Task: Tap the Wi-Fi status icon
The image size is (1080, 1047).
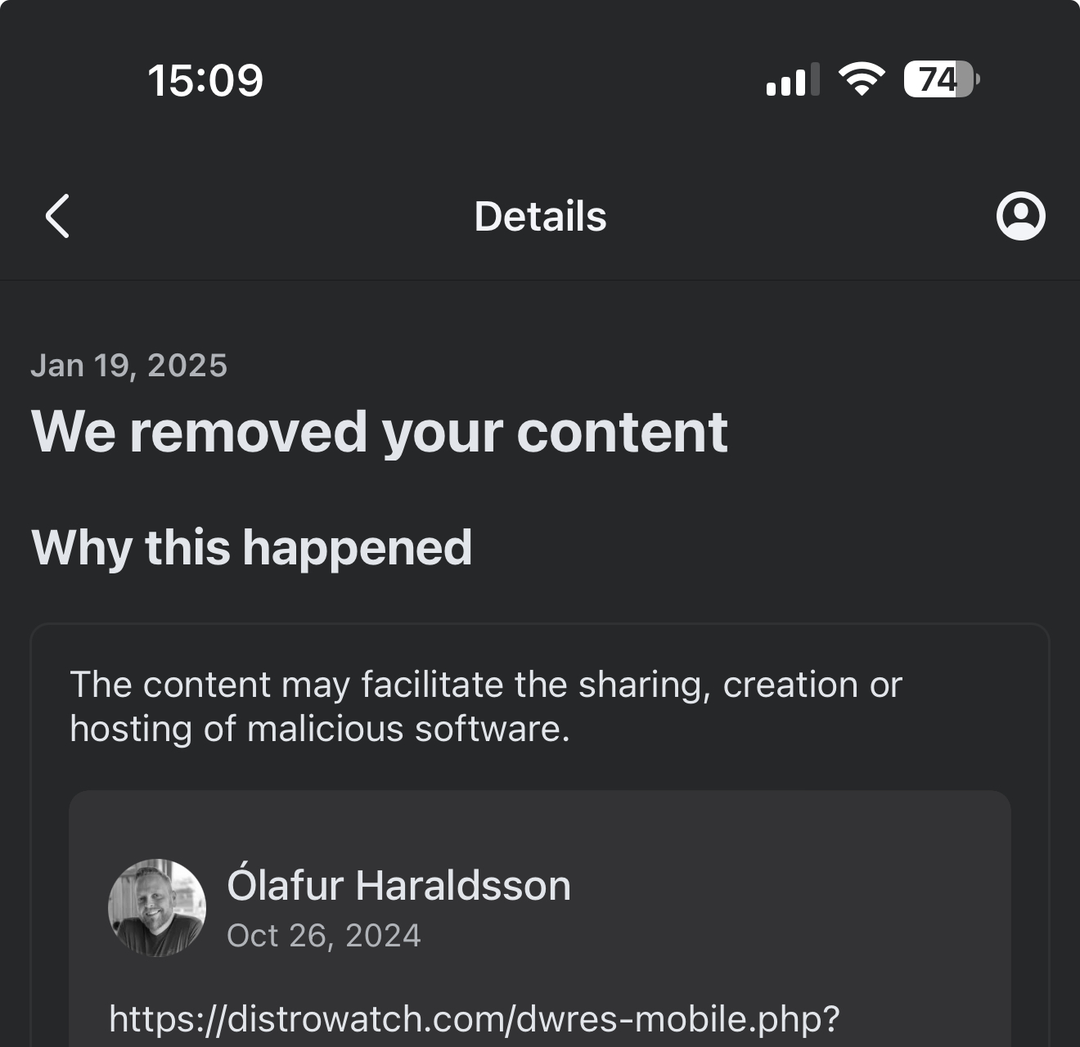Action: (862, 79)
